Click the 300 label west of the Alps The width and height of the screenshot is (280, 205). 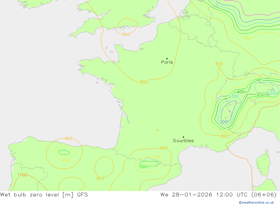tap(235, 96)
